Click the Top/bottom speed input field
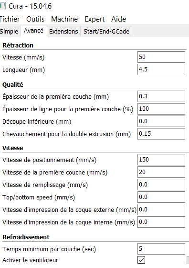The width and height of the screenshot is (189, 268). tap(161, 197)
